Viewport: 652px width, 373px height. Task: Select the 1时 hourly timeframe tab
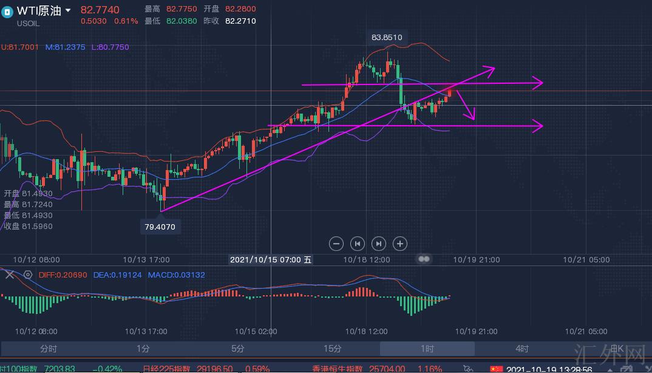[427, 349]
